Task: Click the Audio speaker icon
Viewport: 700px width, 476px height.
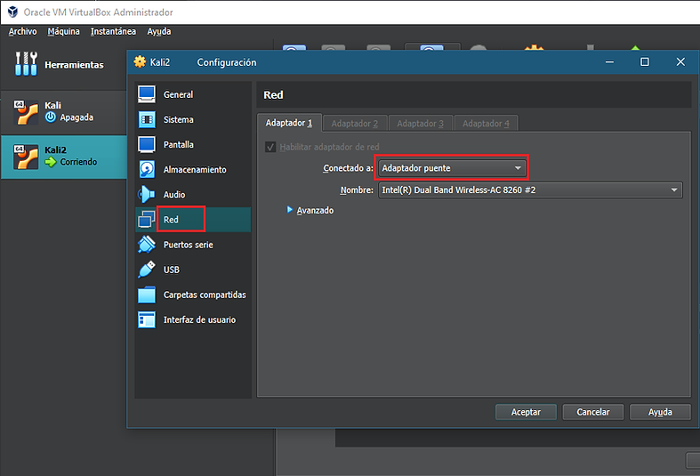Action: tap(147, 194)
